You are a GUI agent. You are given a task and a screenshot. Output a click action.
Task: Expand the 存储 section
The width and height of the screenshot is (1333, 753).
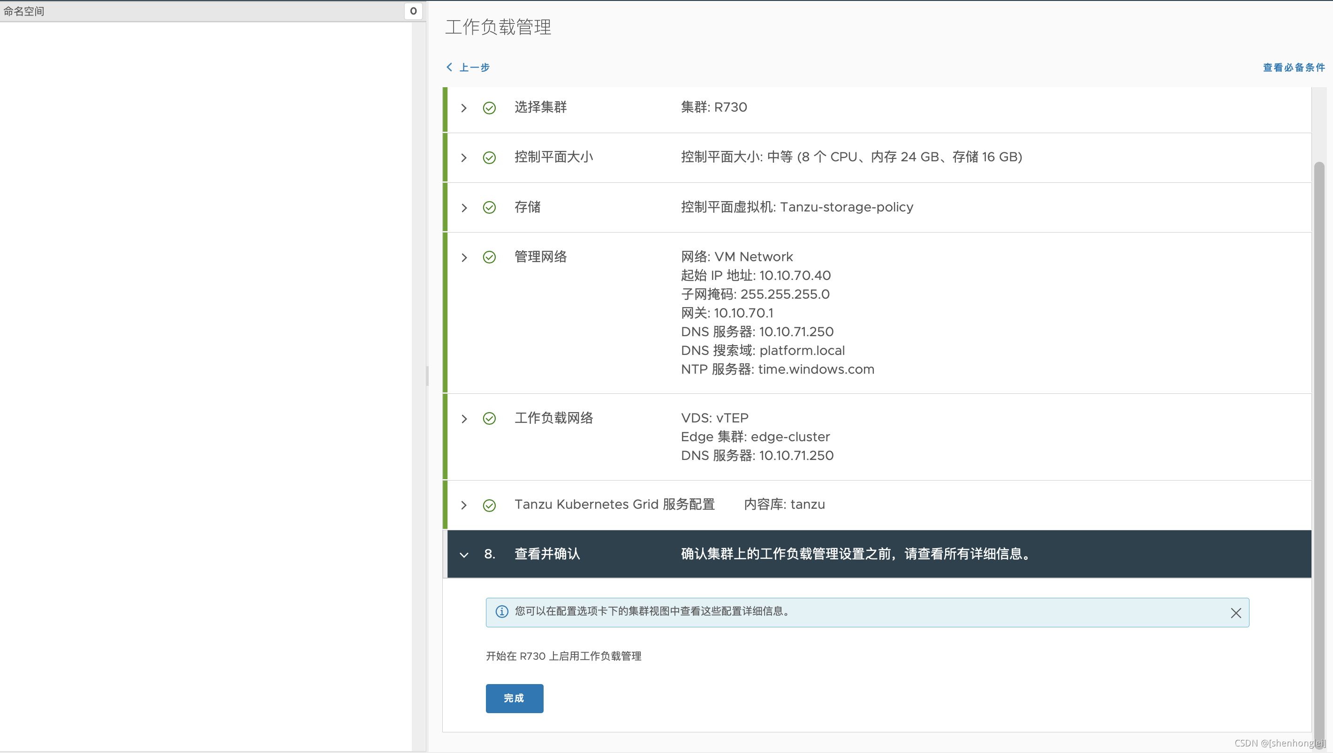pyautogui.click(x=464, y=207)
